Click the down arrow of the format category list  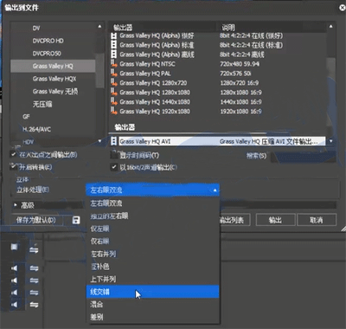tap(99, 141)
